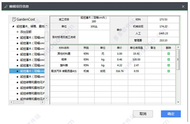The width and height of the screenshot is (190, 124).
Task: Click the GardenCost document icon
Action: (x=14, y=19)
